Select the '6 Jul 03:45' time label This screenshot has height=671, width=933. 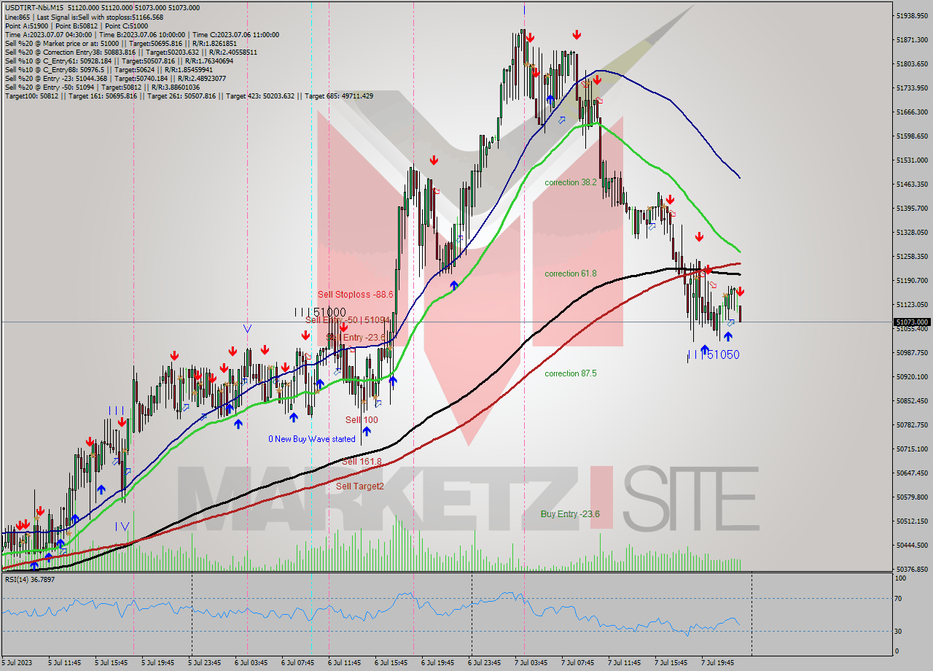pos(253,663)
